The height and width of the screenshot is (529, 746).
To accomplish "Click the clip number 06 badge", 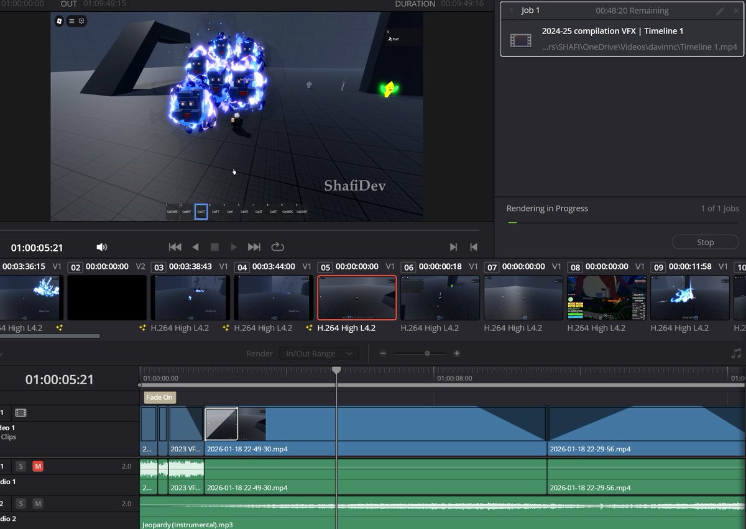I will point(408,267).
